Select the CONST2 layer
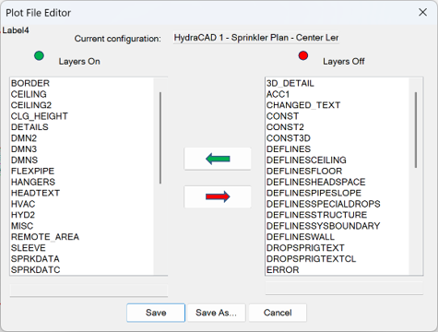Image resolution: width=438 pixels, height=332 pixels. pyautogui.click(x=337, y=127)
